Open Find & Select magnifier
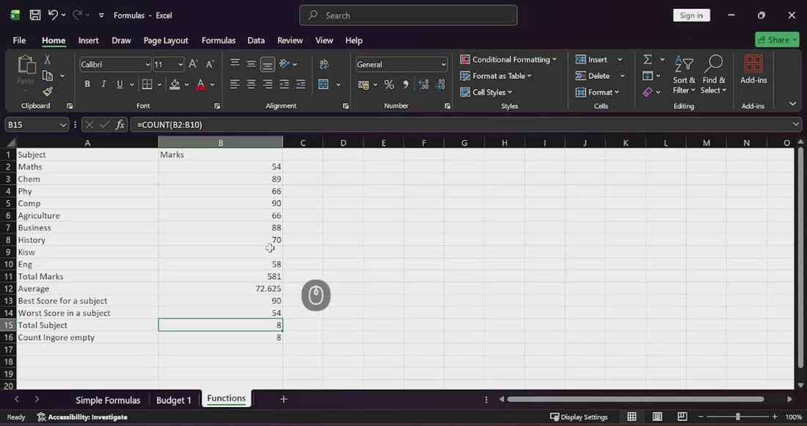The height and width of the screenshot is (426, 807). pyautogui.click(x=713, y=75)
